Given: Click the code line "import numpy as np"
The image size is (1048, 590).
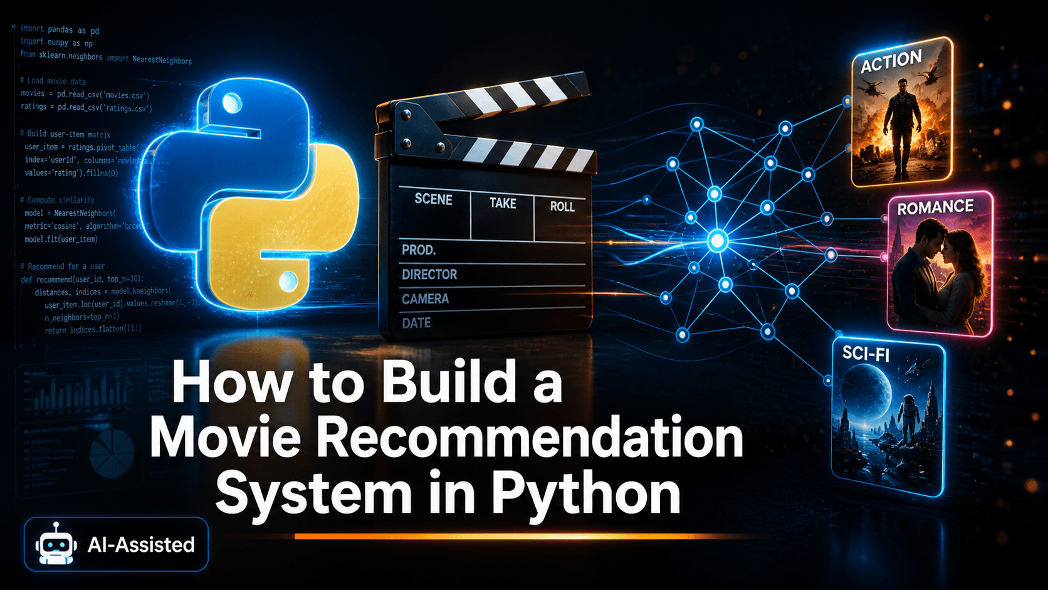Looking at the screenshot, I should click(56, 42).
